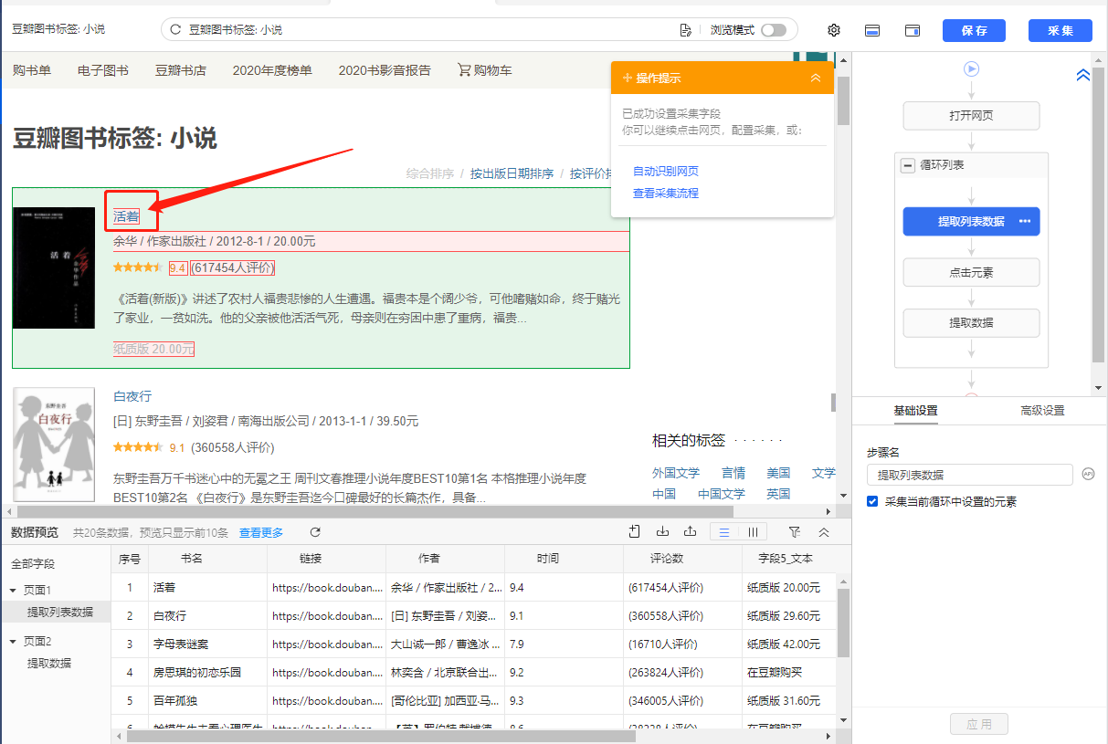
Task: Click the import download icon in data preview
Action: [663, 532]
